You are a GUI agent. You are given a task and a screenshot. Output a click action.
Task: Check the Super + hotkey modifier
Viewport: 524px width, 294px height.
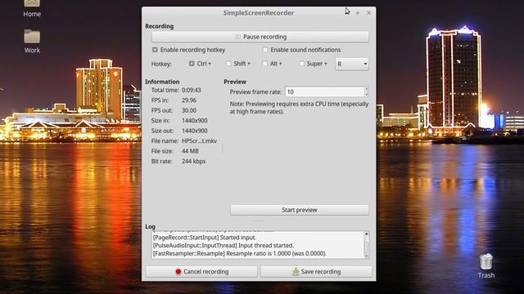tap(301, 64)
